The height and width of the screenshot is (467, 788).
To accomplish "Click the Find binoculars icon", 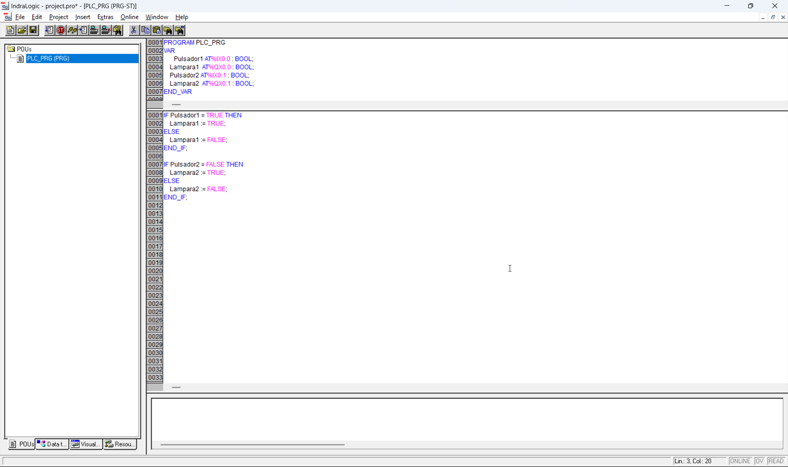I will [x=168, y=30].
